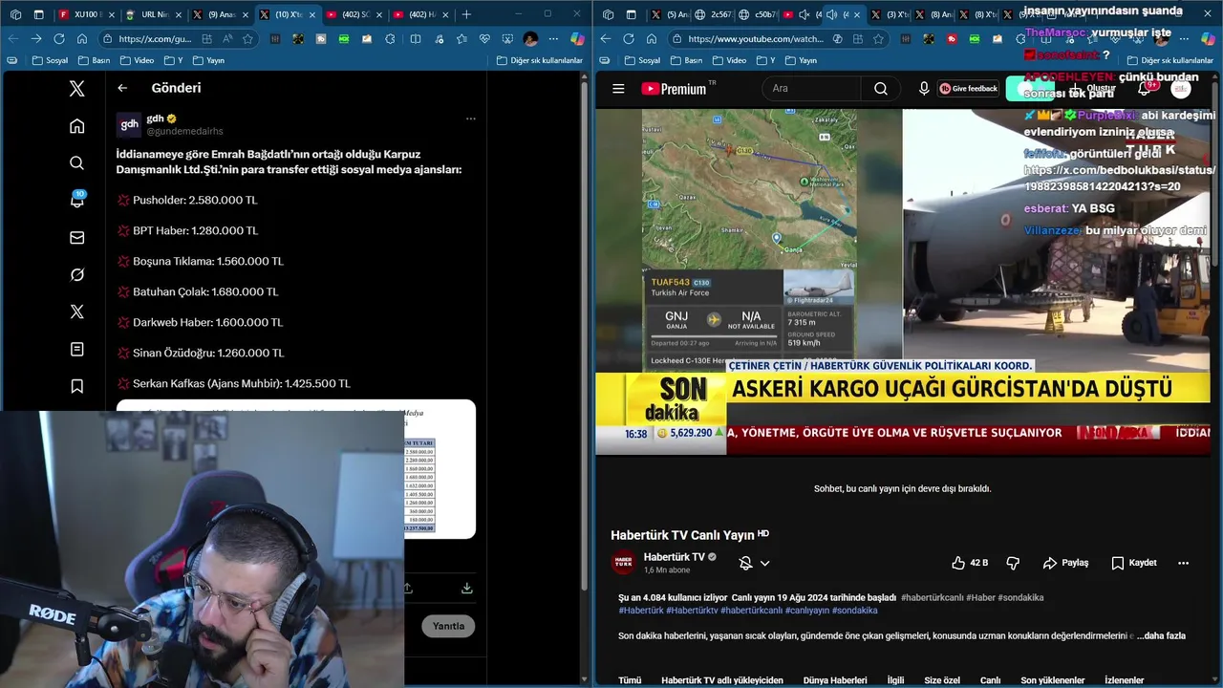The image size is (1223, 688).
Task: Open the Video bookmark folder left browser
Action: [x=137, y=60]
